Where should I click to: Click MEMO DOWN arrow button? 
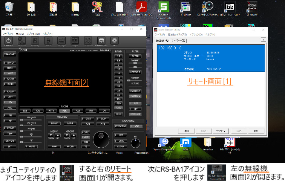tap(51, 135)
